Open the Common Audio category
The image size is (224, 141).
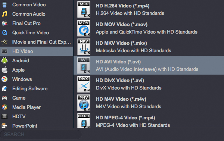(x=37, y=14)
